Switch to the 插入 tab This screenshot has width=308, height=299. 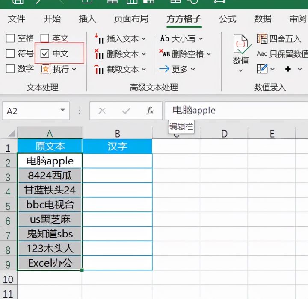click(87, 19)
